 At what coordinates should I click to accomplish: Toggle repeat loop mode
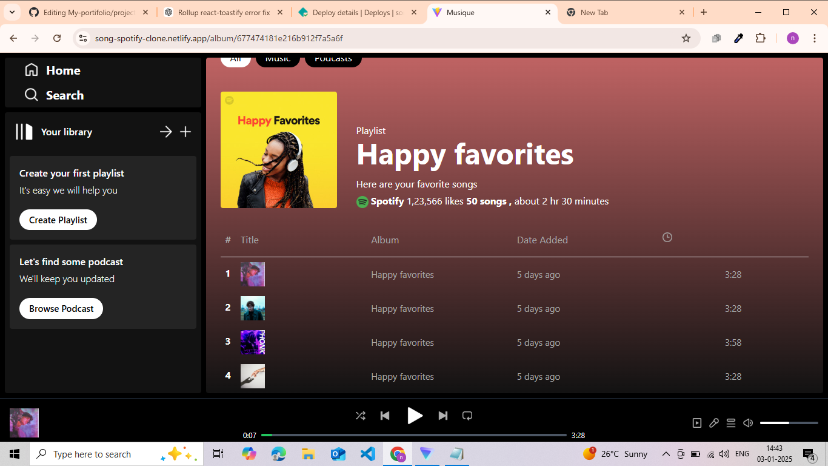(x=467, y=416)
